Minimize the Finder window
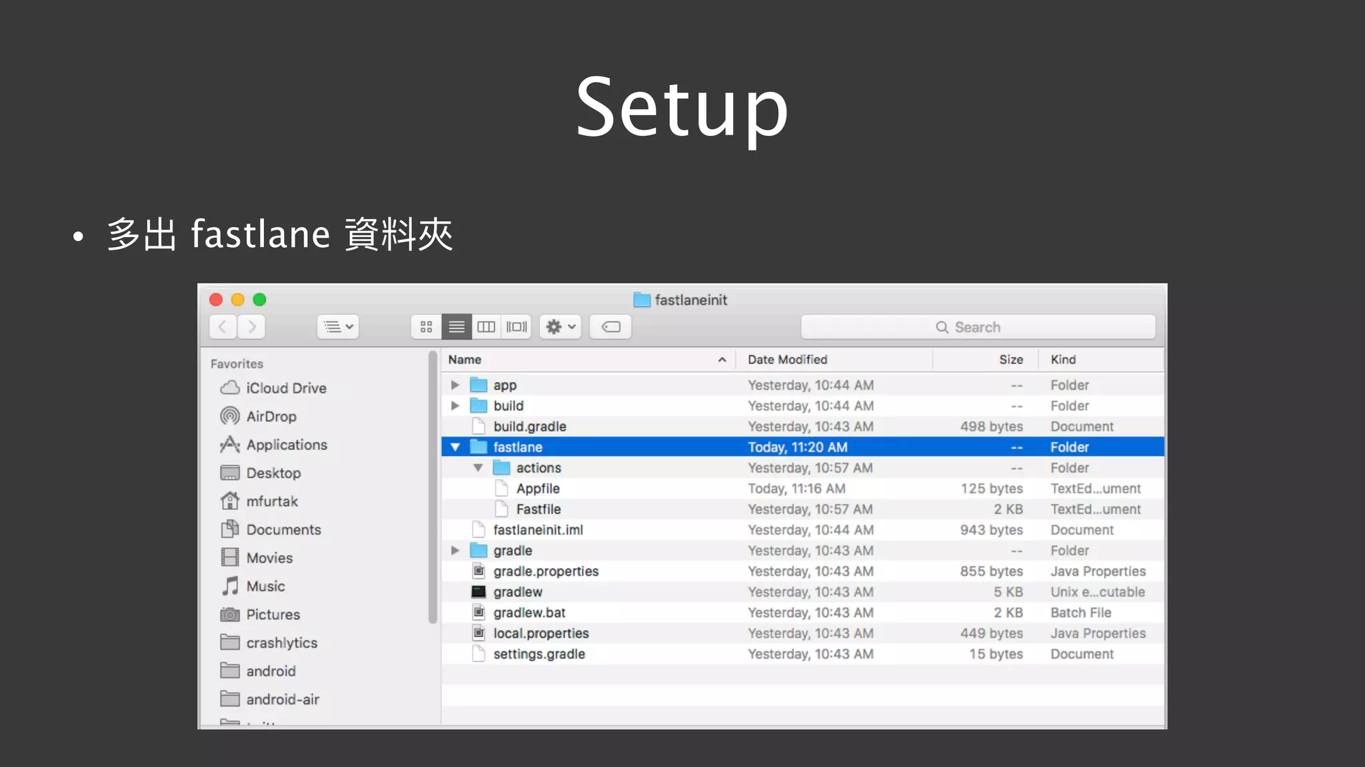The image size is (1365, 767). click(x=238, y=300)
